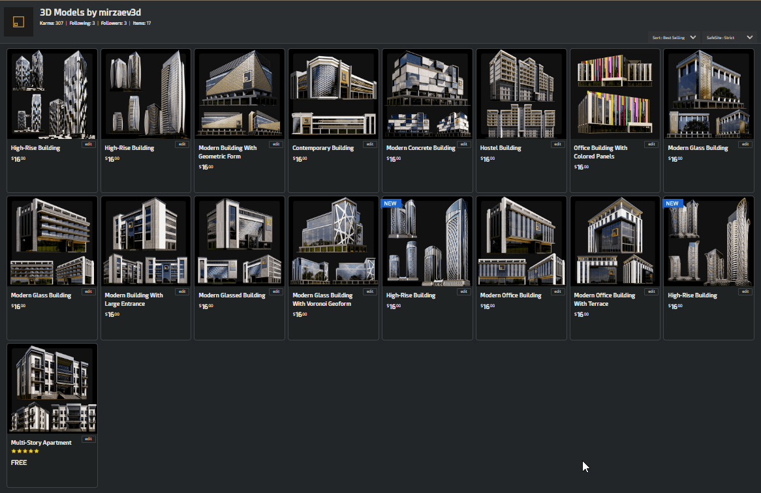Click Modern Building With Large Entrance title
761x493 pixels.
pyautogui.click(x=133, y=299)
